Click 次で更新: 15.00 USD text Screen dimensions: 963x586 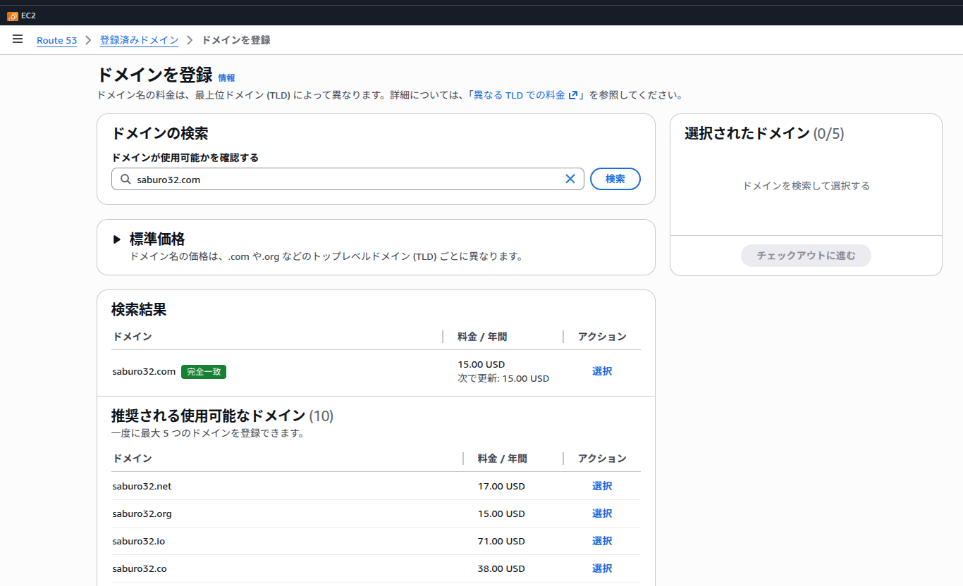tap(503, 378)
